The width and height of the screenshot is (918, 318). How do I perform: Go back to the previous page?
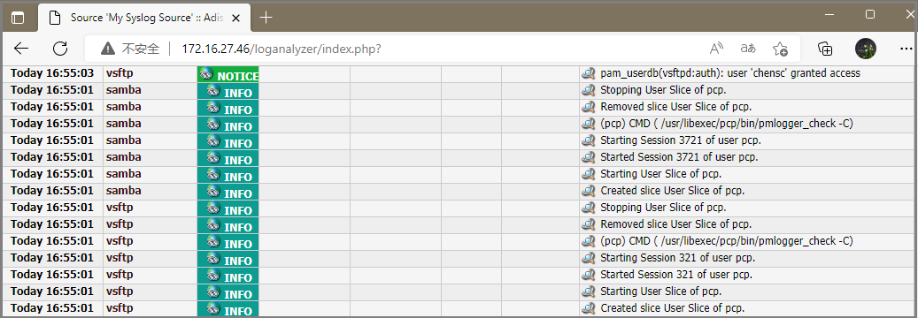(21, 49)
